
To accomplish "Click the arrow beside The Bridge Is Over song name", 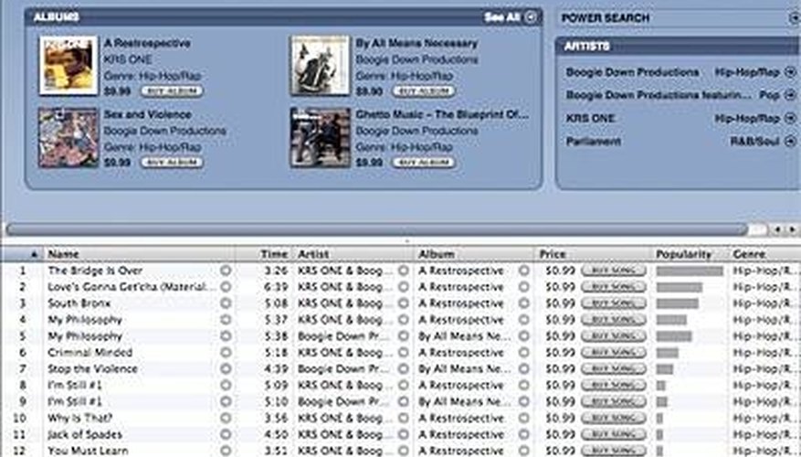I will 226,271.
